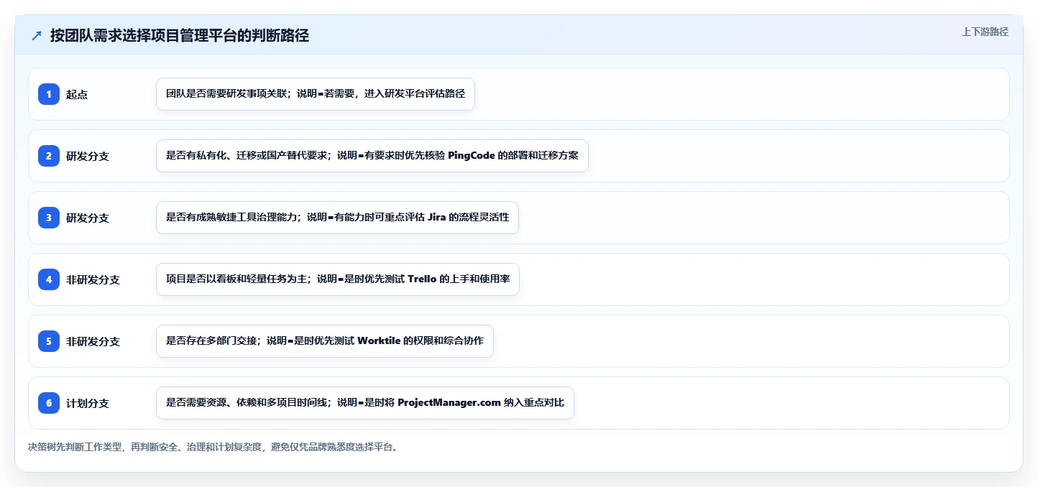The width and height of the screenshot is (1038, 487).
Task: Select the PingCode 部署和迁移方案 box
Action: click(x=372, y=156)
